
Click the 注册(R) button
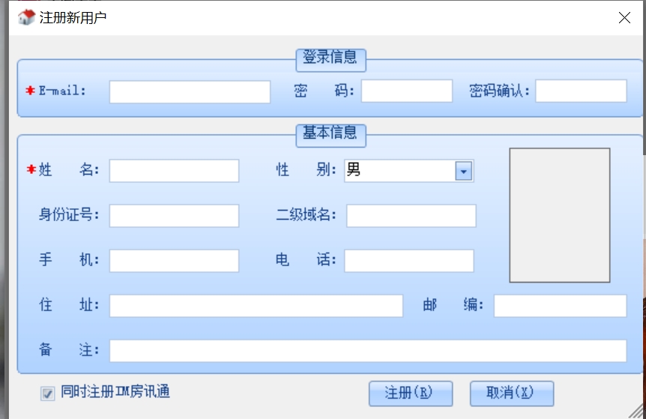point(410,394)
